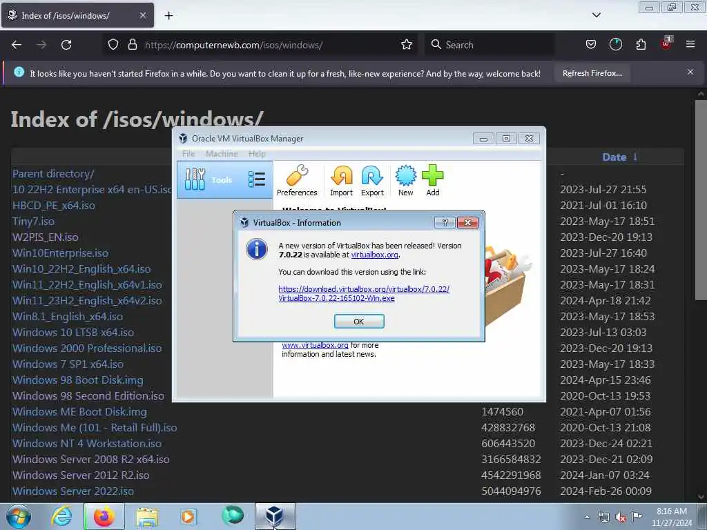Open Windows 98 Second Edition.iso link
Screen dimensions: 707x530
[x=88, y=395]
